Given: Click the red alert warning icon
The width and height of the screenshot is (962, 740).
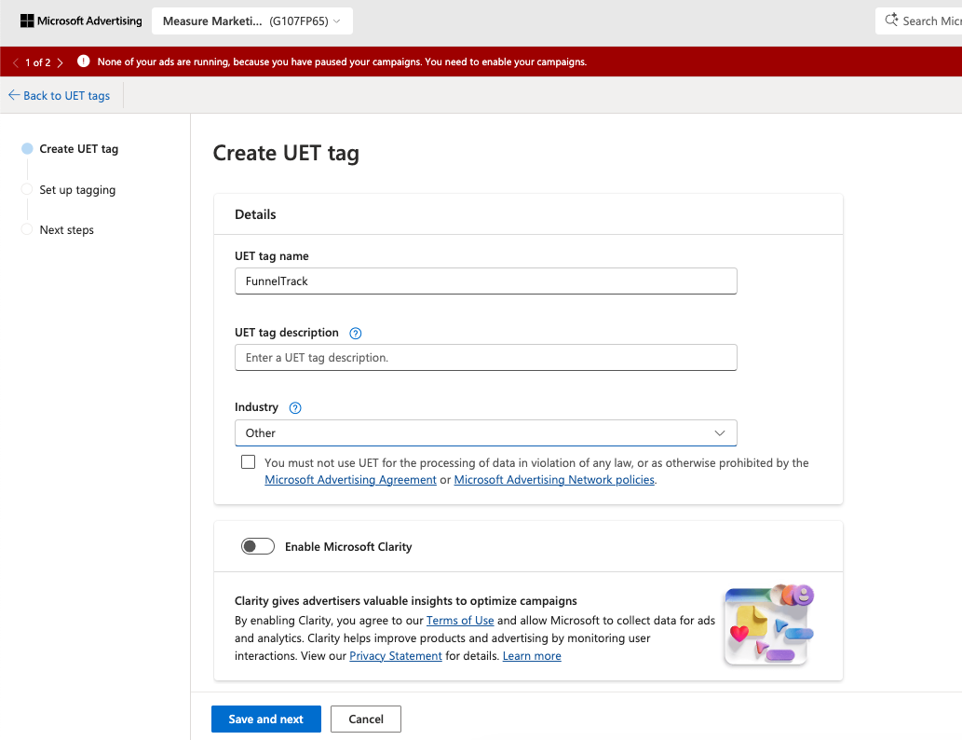Looking at the screenshot, I should click(x=84, y=62).
